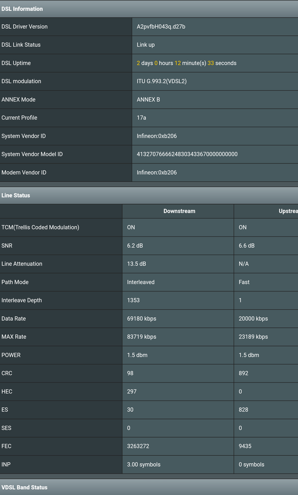Click the Current Profile value 17a
Viewport: 298px width, 495px height.
pyautogui.click(x=142, y=118)
